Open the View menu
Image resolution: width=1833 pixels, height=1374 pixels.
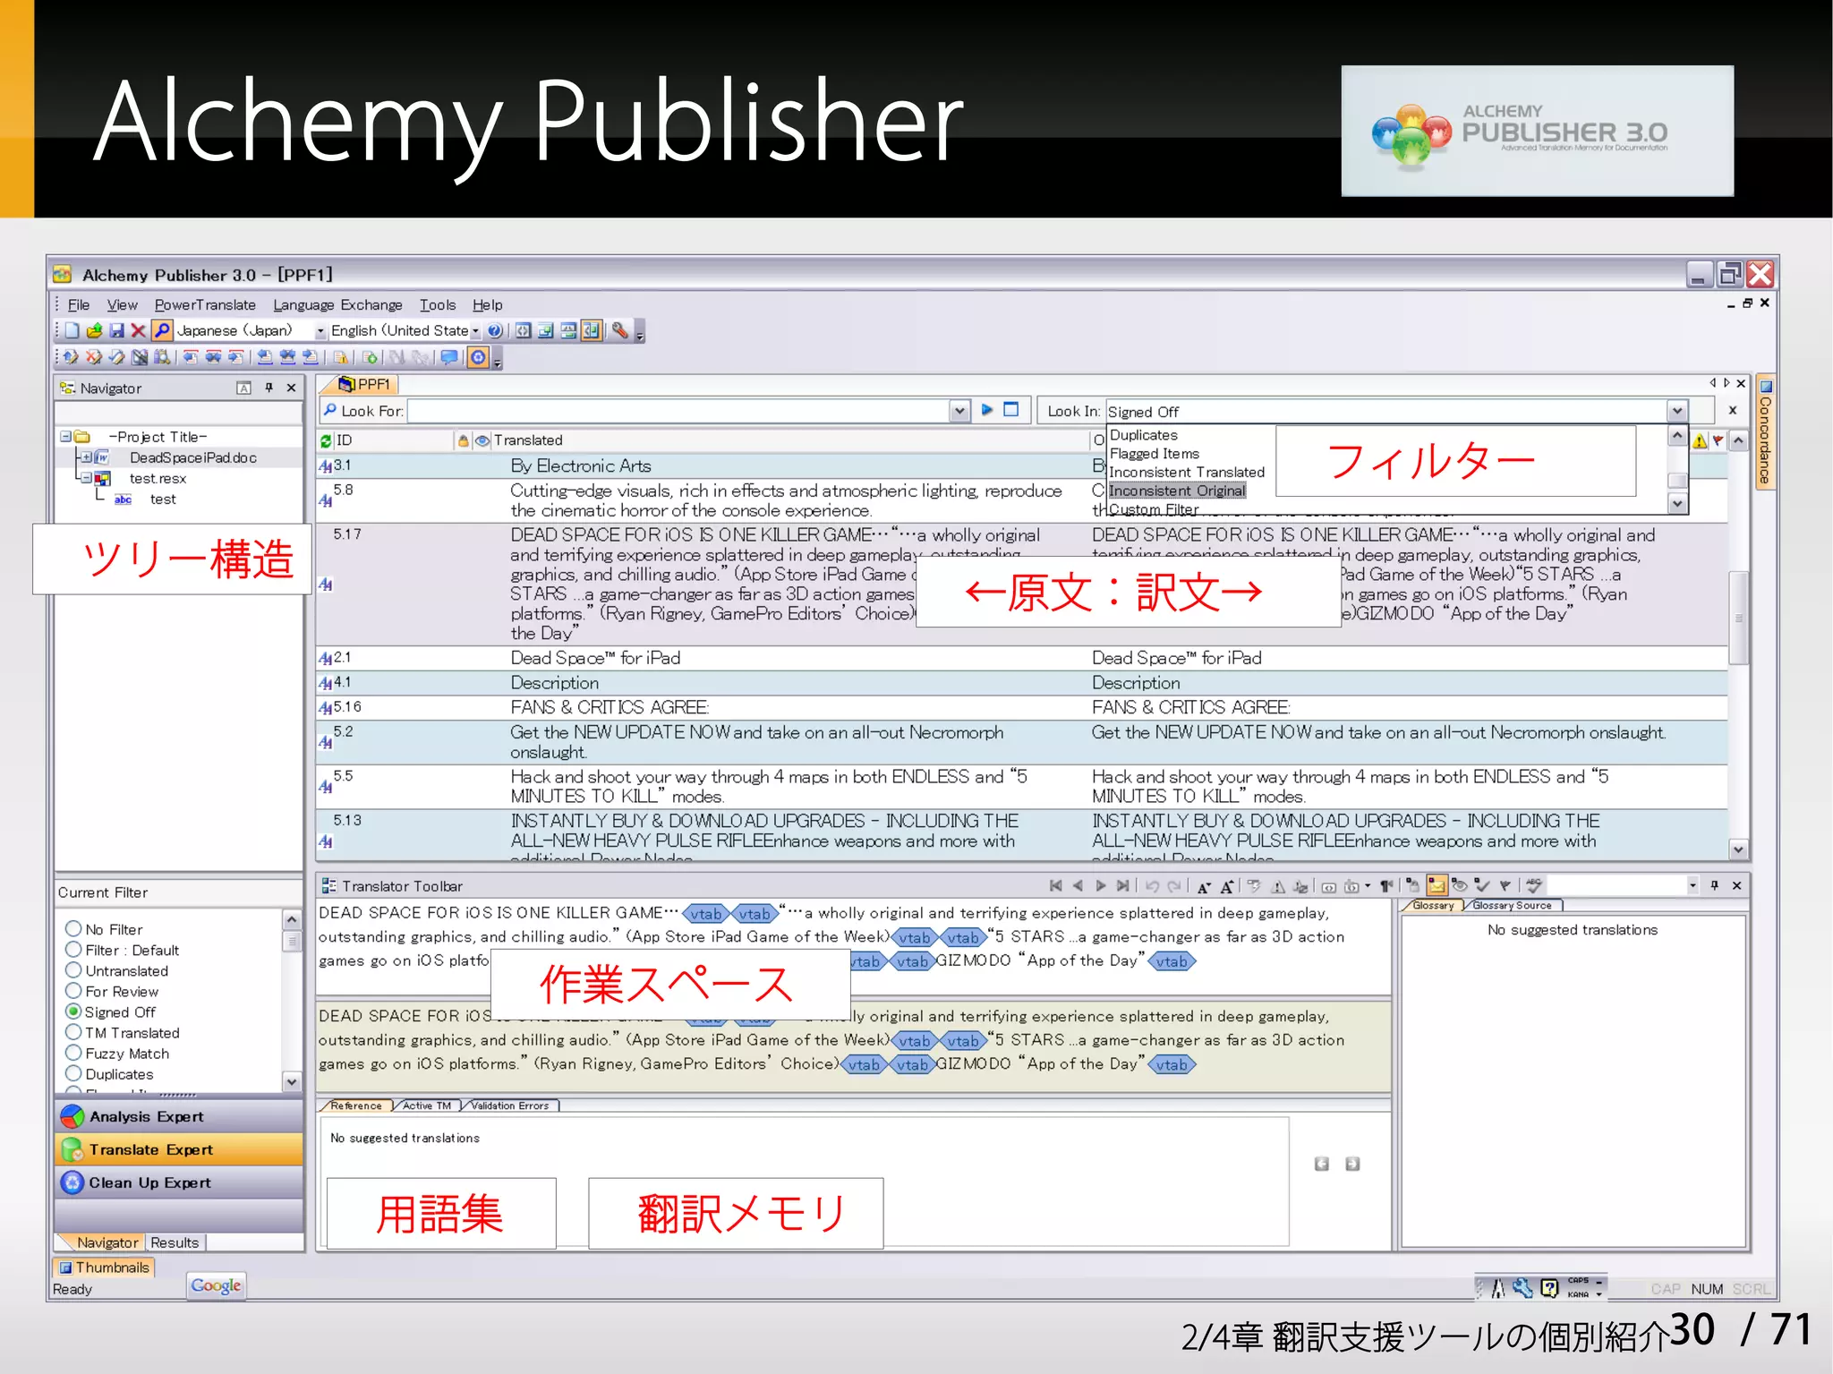[123, 304]
